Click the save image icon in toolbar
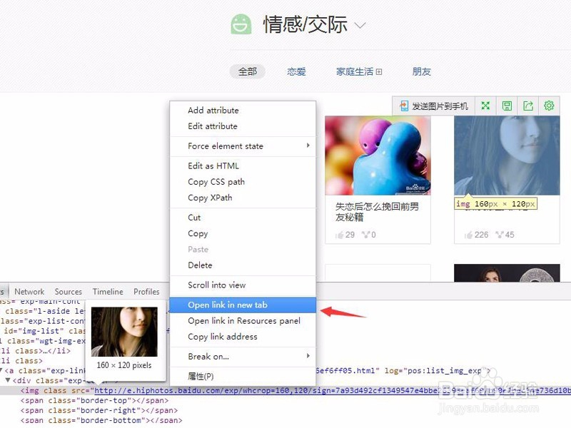This screenshot has height=428, width=571. click(507, 106)
